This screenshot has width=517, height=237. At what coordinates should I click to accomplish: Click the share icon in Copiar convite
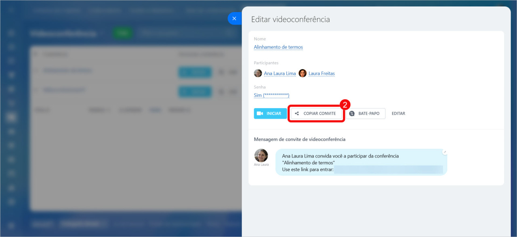(x=297, y=113)
